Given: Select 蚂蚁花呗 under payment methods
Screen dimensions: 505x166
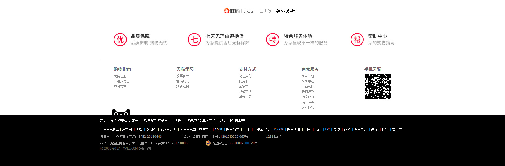Looking at the screenshot, I should tap(245, 92).
